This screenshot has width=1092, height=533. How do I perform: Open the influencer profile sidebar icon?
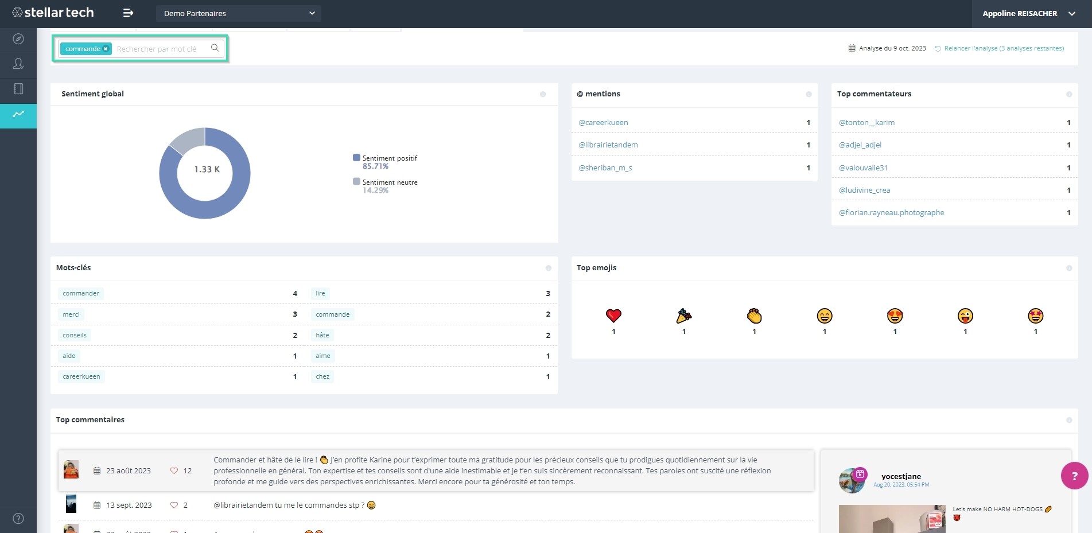pos(18,64)
